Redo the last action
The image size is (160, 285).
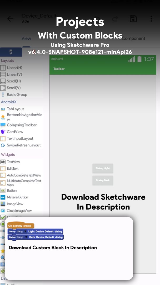[x=115, y=19]
